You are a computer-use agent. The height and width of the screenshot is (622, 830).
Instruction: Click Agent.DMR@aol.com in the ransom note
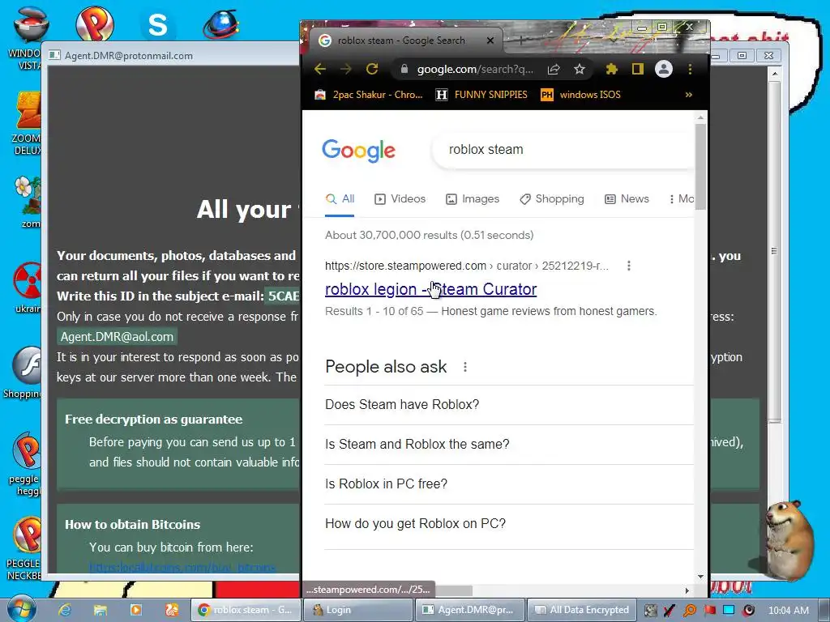[117, 337]
